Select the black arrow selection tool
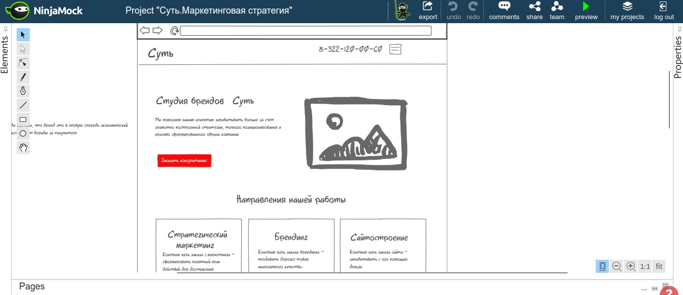683x295 pixels. coord(23,35)
